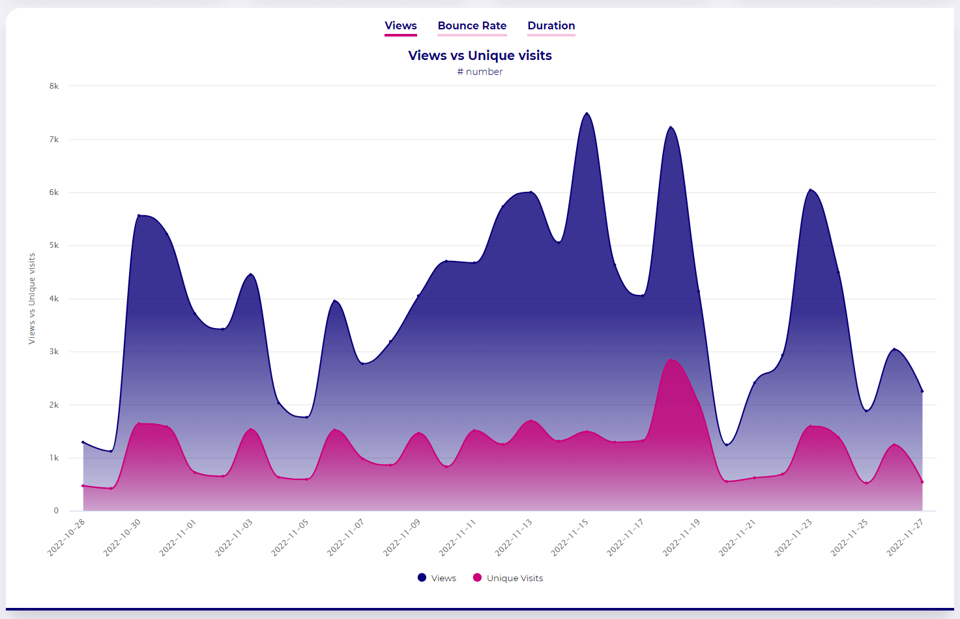This screenshot has width=960, height=619.
Task: Click the 2k y-axis label
Action: 54,405
